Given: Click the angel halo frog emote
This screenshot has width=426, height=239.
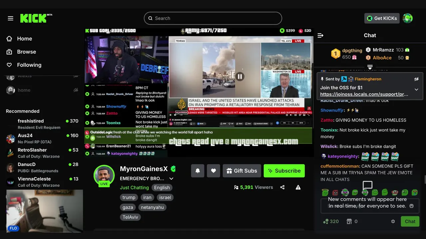Looking at the screenshot, I should (x=325, y=192).
